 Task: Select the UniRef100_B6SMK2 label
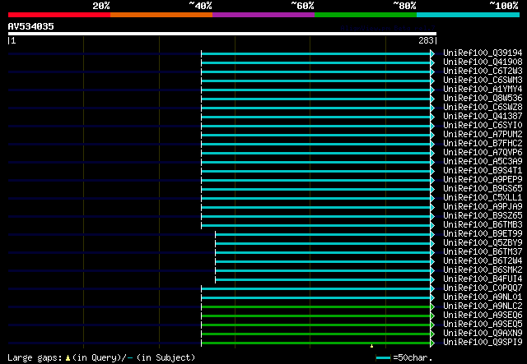(483, 270)
